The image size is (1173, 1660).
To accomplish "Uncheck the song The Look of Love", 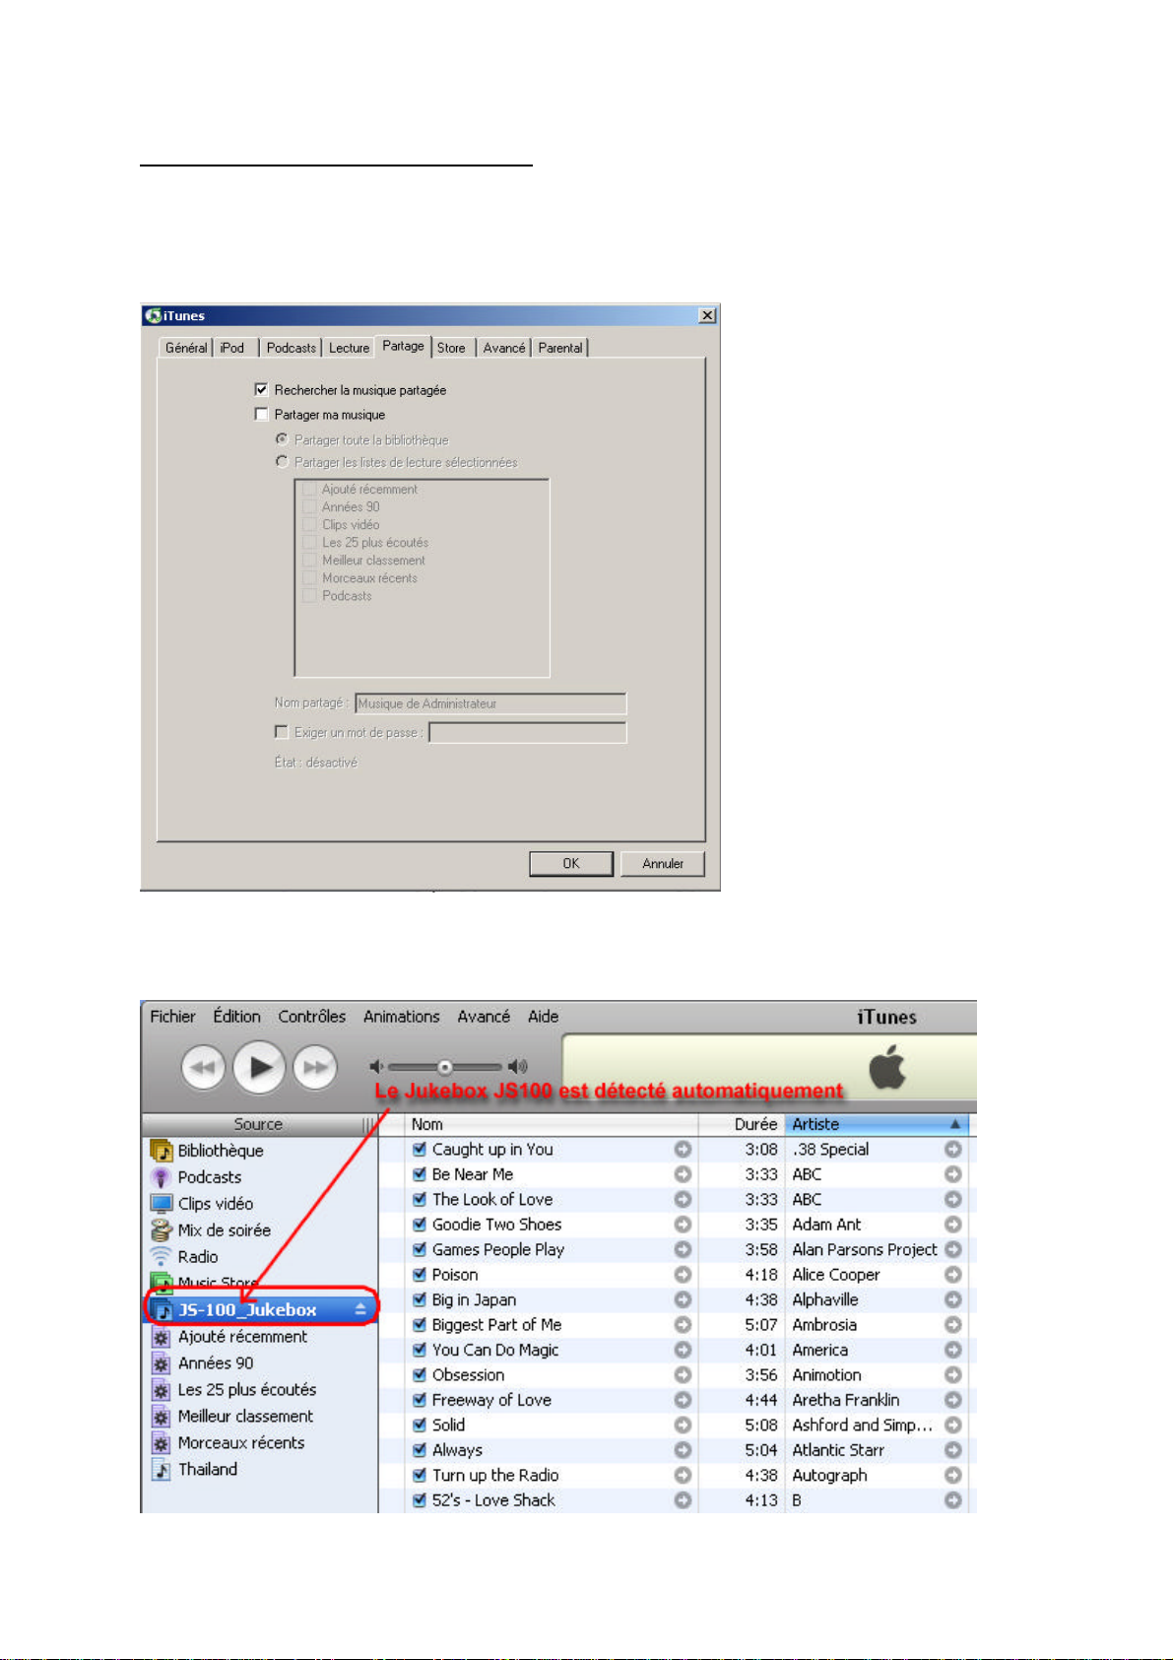I will click(420, 1199).
